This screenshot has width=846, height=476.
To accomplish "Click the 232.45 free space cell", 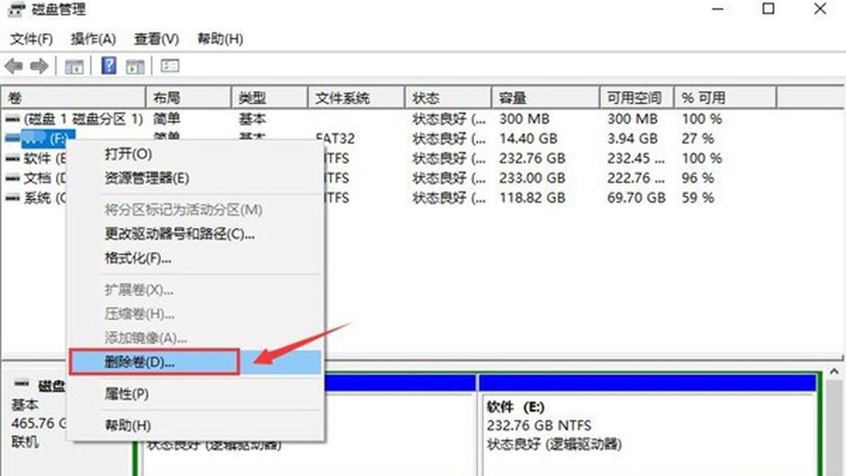I will pyautogui.click(x=636, y=158).
